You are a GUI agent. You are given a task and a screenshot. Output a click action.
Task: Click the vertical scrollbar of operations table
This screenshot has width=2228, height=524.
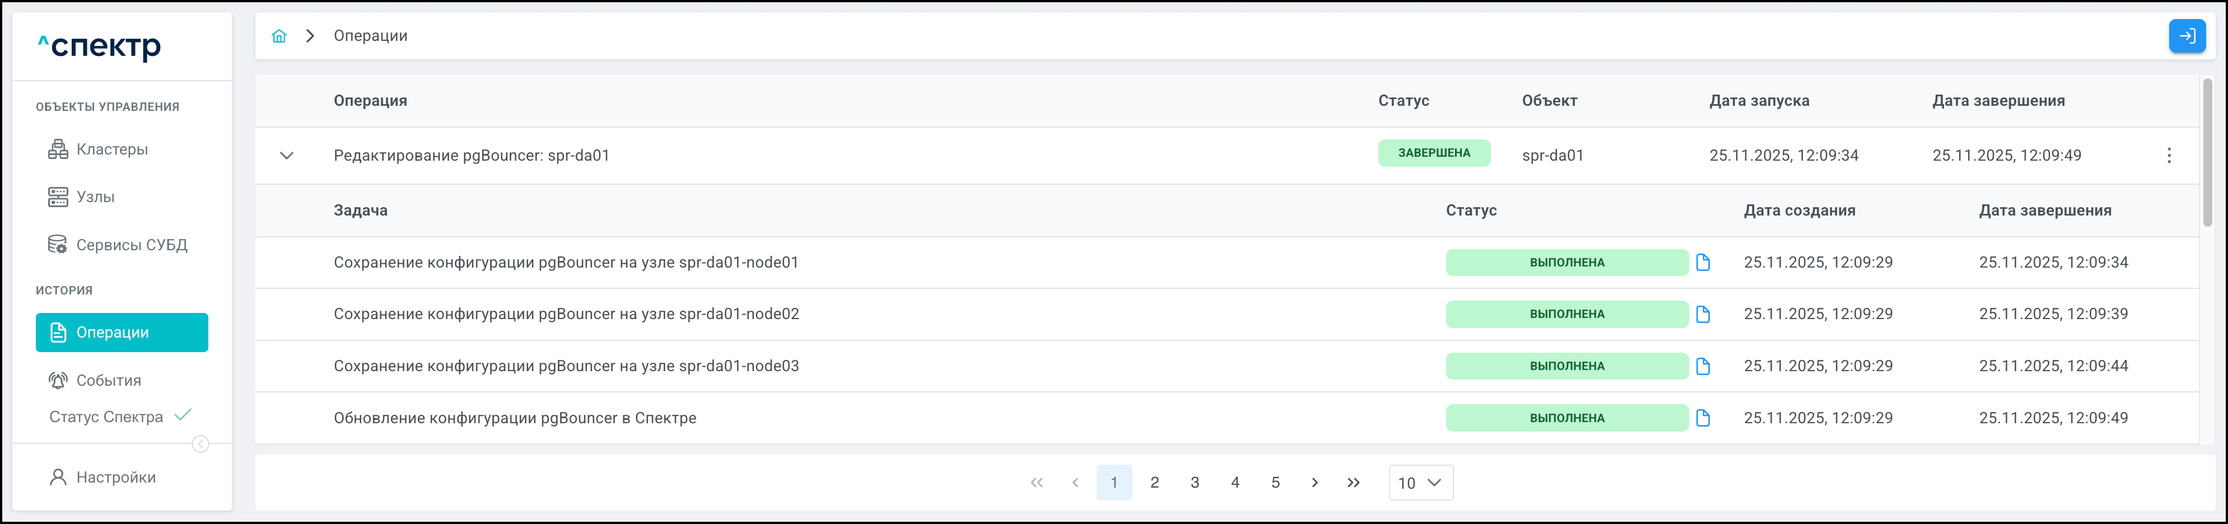point(2206,156)
